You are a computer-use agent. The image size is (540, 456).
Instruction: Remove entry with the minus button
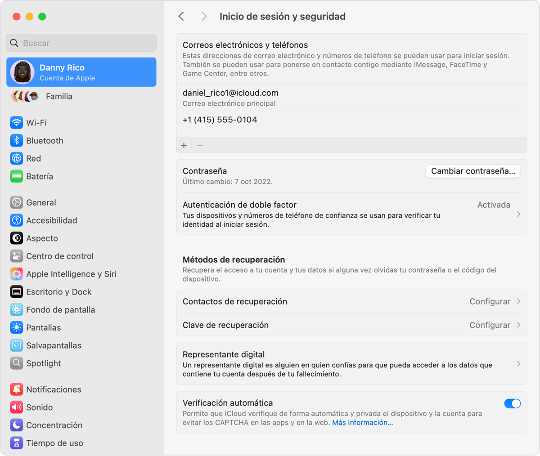tap(200, 145)
